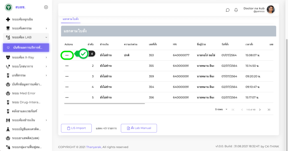
Task: Expand the ระบบห้อง LAB sidebar menu
Action: tap(26, 37)
